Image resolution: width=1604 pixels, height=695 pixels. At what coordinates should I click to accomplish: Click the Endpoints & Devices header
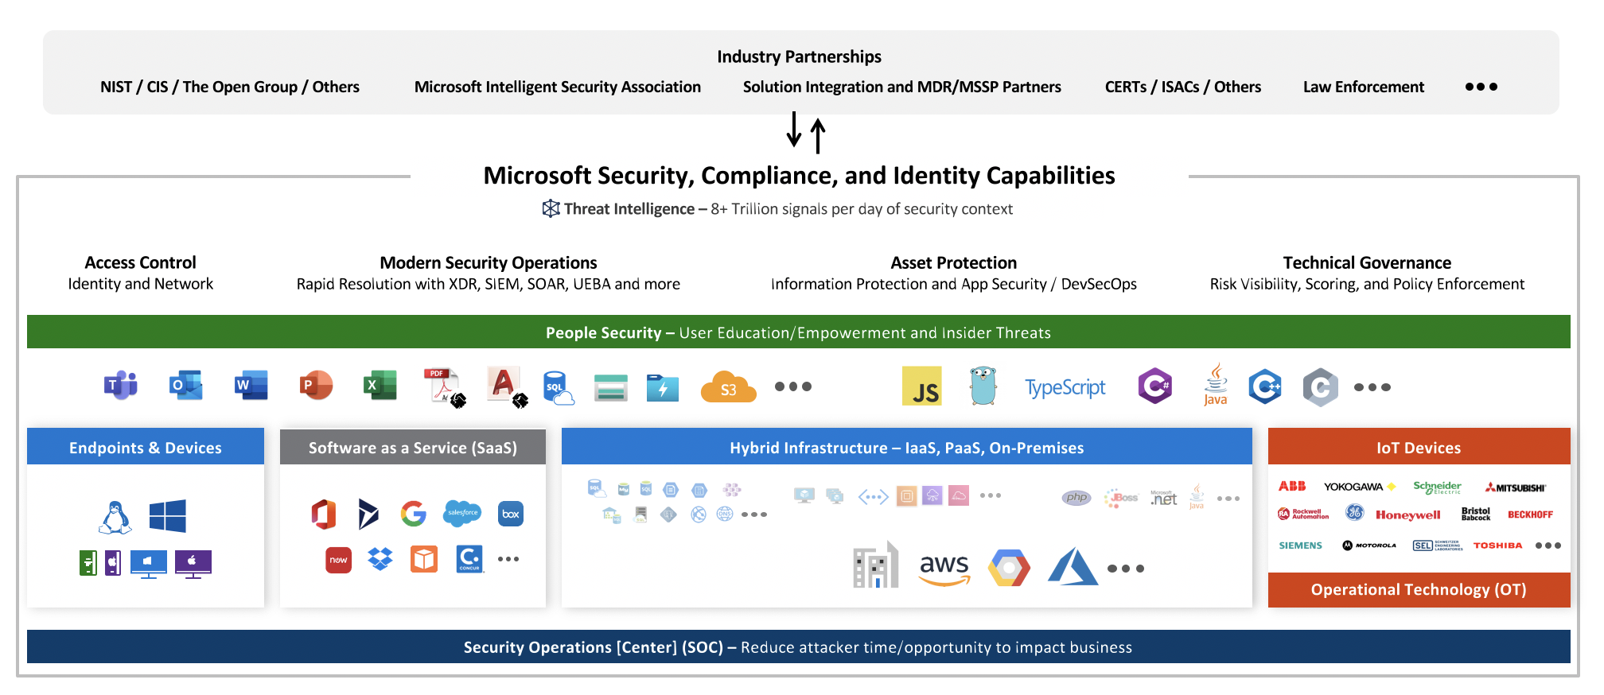[x=146, y=447]
